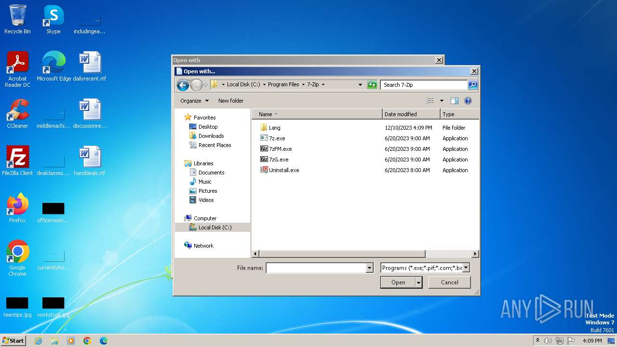
Task: Click the horizontal scrollbar right arrow
Action: [x=475, y=254]
